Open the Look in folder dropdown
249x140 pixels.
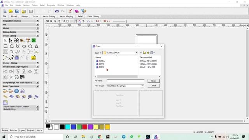tap(137, 53)
